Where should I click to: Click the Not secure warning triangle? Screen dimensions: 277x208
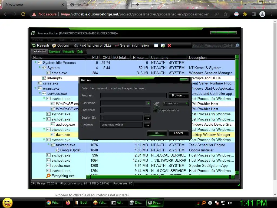click(34, 14)
